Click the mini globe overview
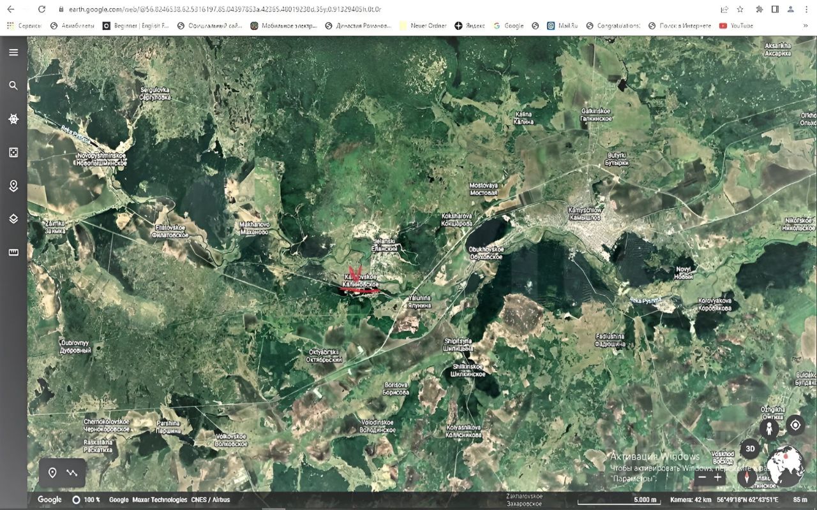This screenshot has height=510, width=817. pyautogui.click(x=785, y=466)
